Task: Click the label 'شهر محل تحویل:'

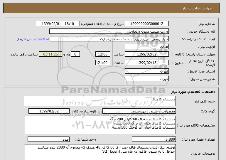Action: [x=202, y=79]
